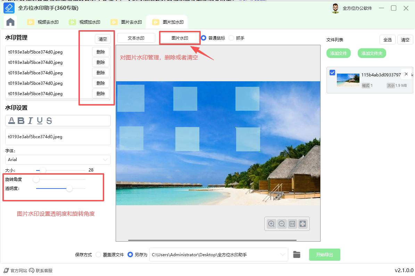Adjust the 透明度 transparency slider

(x=69, y=189)
